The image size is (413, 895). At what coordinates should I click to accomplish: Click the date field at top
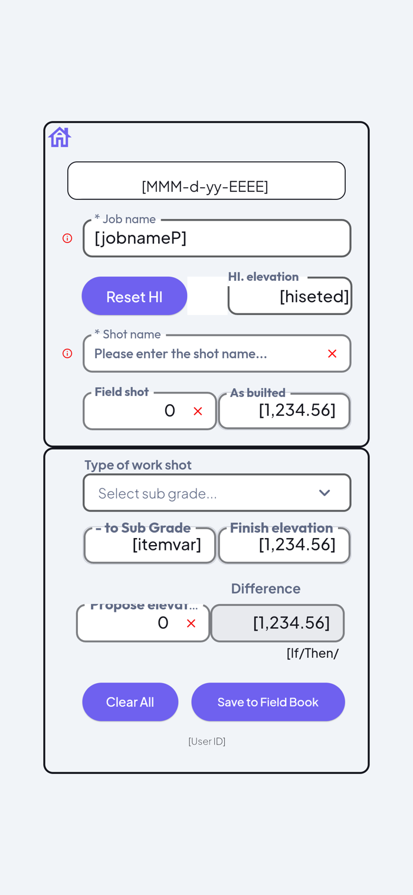[x=206, y=181]
